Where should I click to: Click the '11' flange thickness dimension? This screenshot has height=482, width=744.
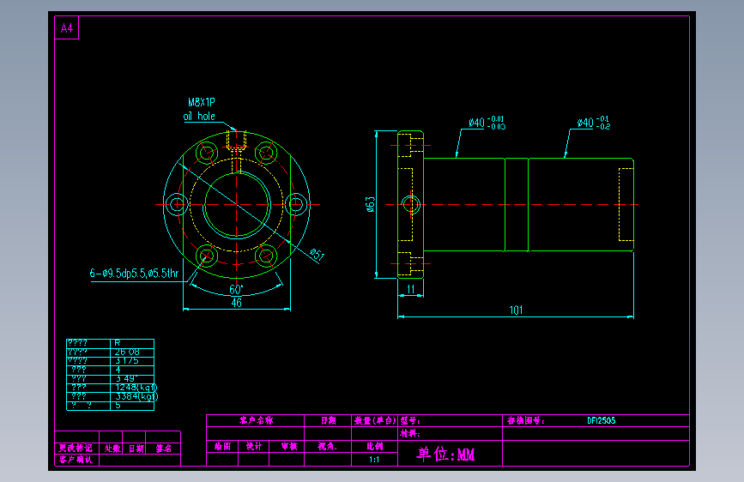(411, 289)
